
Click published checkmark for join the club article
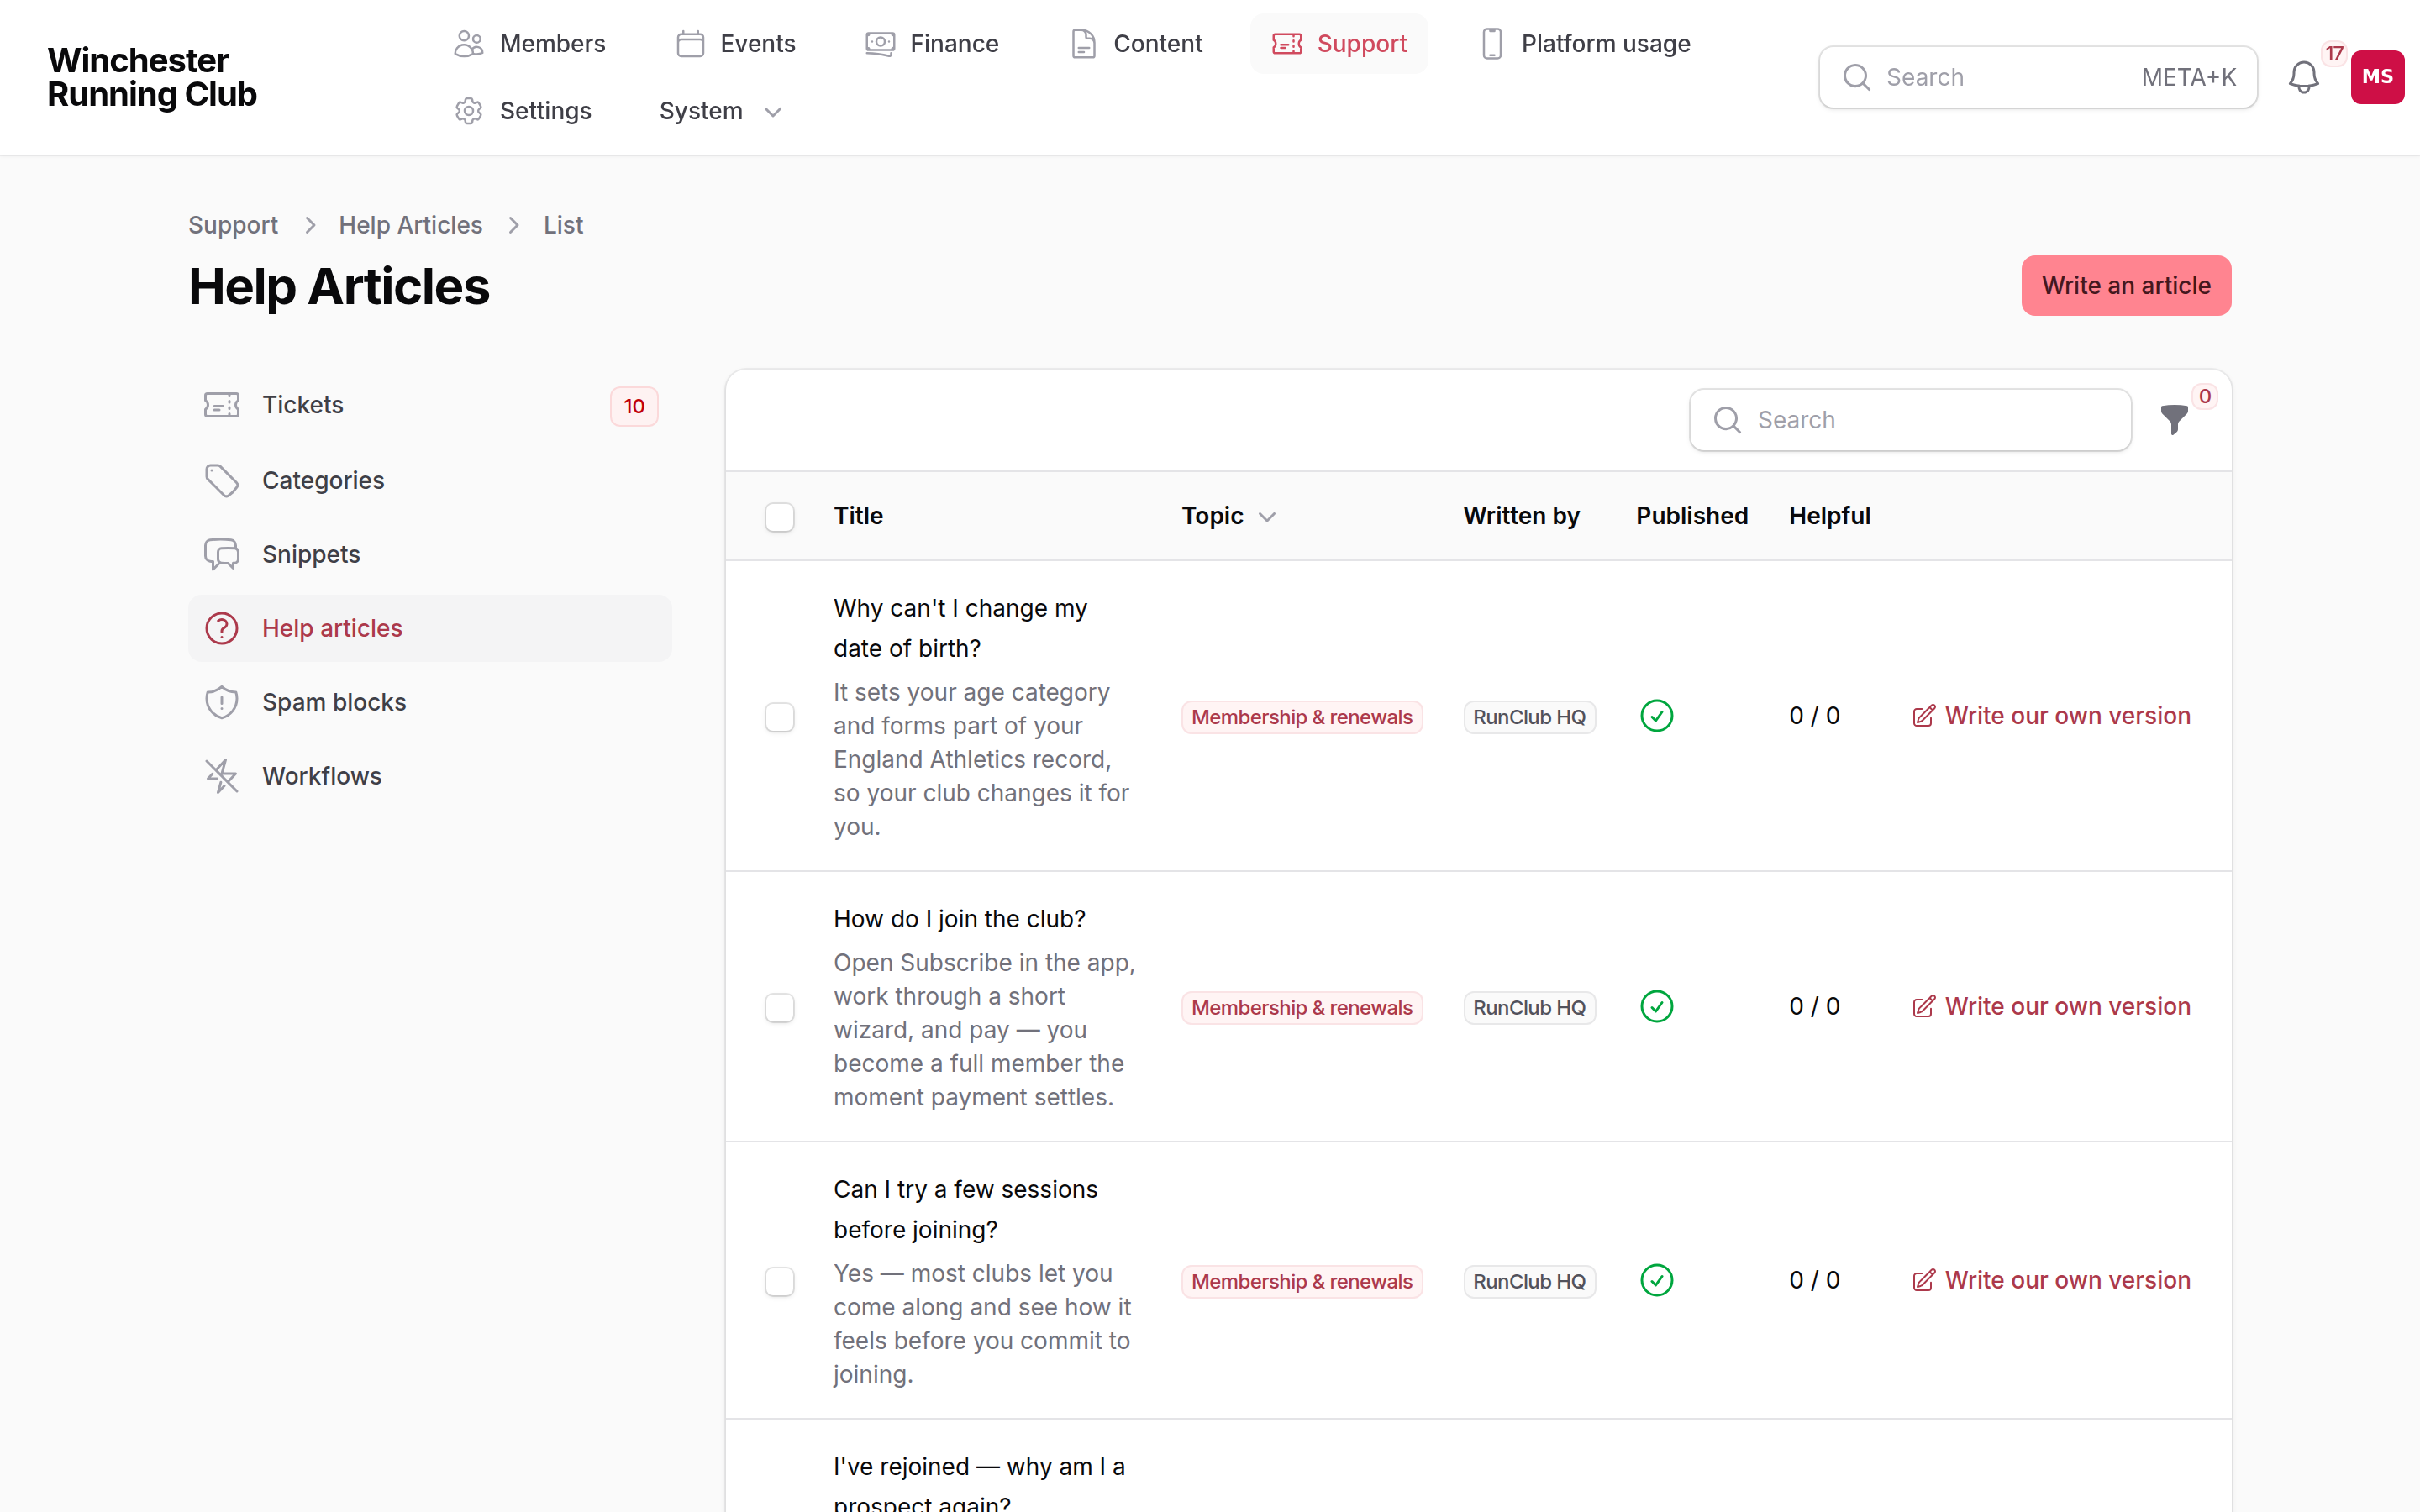pos(1656,1006)
